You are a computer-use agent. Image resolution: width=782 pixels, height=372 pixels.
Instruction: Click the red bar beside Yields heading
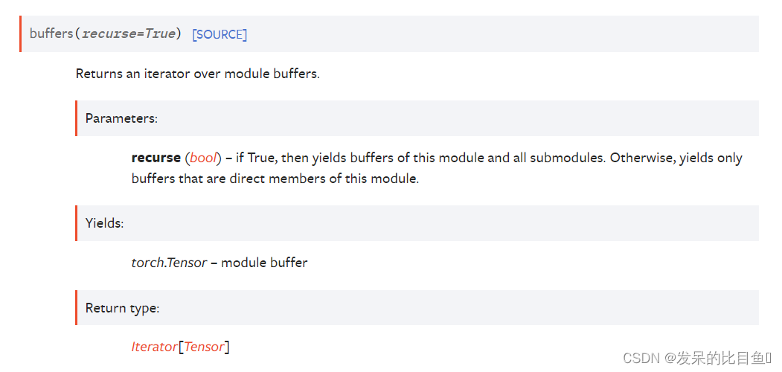[x=77, y=223]
